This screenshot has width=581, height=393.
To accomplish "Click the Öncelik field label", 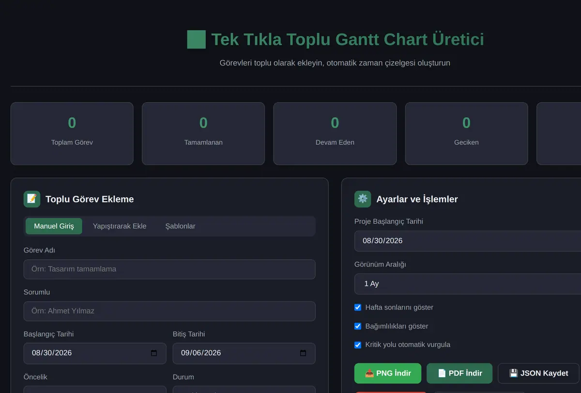I will coord(35,377).
